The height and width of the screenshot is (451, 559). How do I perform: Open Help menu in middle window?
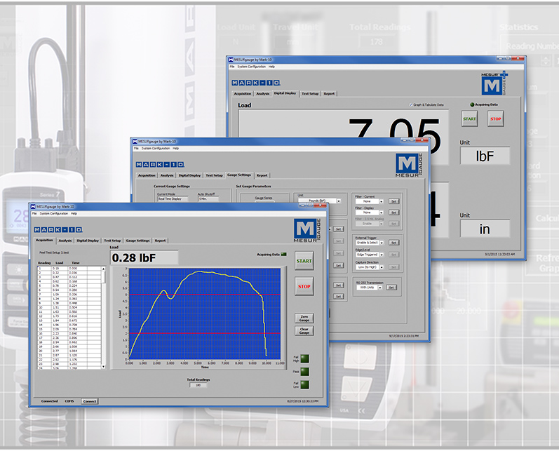click(x=176, y=148)
